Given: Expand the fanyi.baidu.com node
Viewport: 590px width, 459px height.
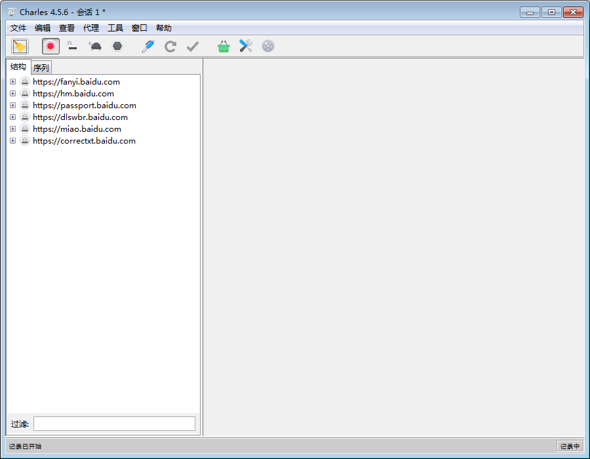Looking at the screenshot, I should [x=13, y=82].
